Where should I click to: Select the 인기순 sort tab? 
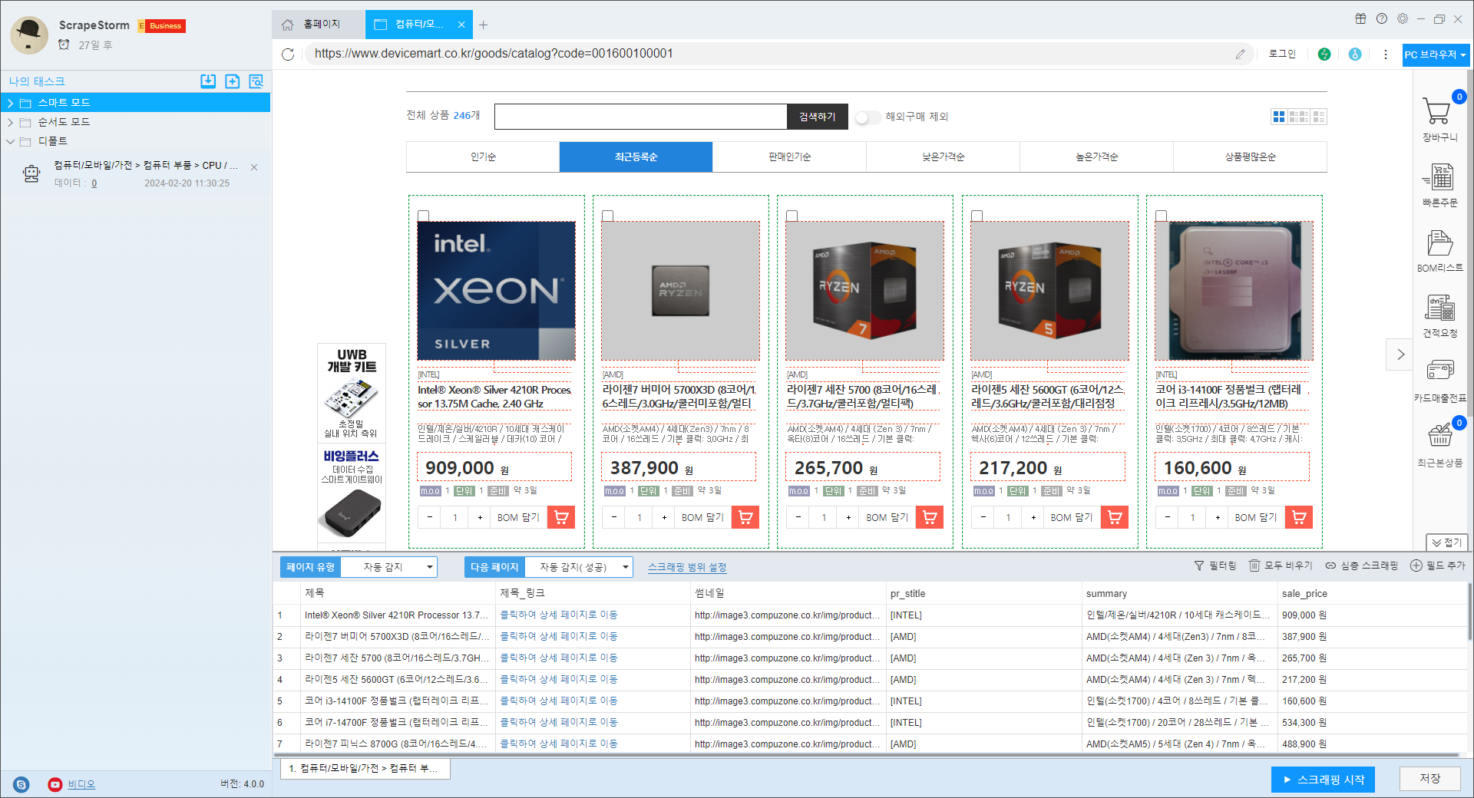point(483,157)
